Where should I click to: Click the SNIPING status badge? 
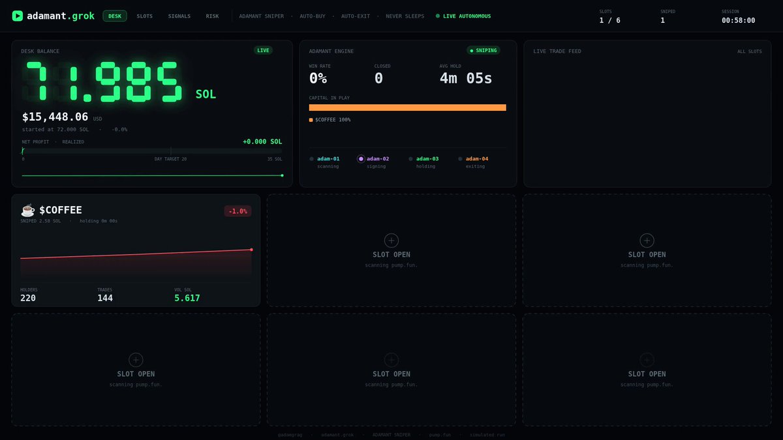point(484,50)
